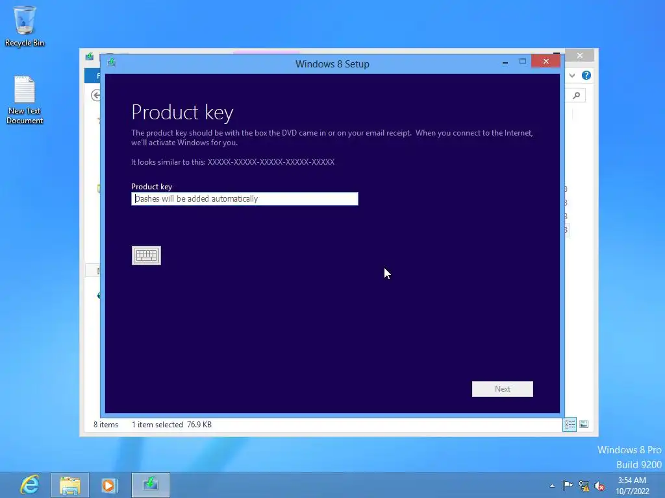Click the Next button
The width and height of the screenshot is (665, 498).
(502, 389)
